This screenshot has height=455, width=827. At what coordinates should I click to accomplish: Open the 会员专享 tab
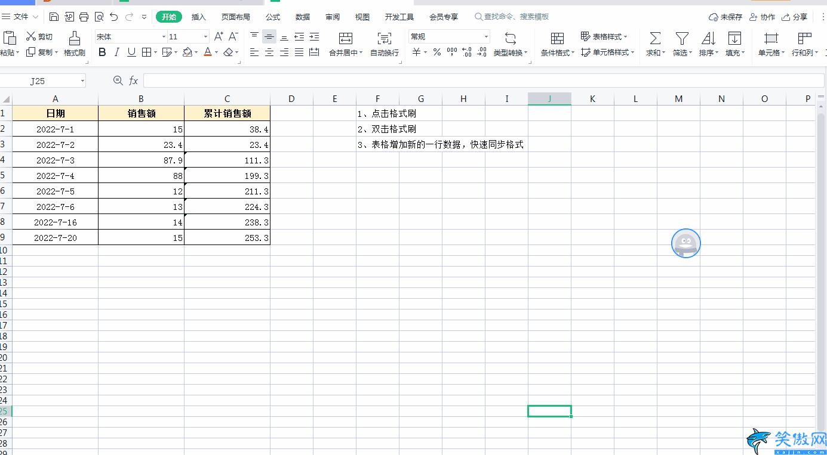[444, 17]
